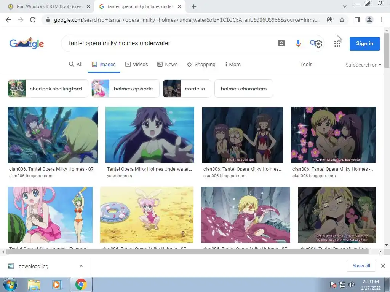Expand the tab search chevron
The image size is (390, 292).
(344, 6)
